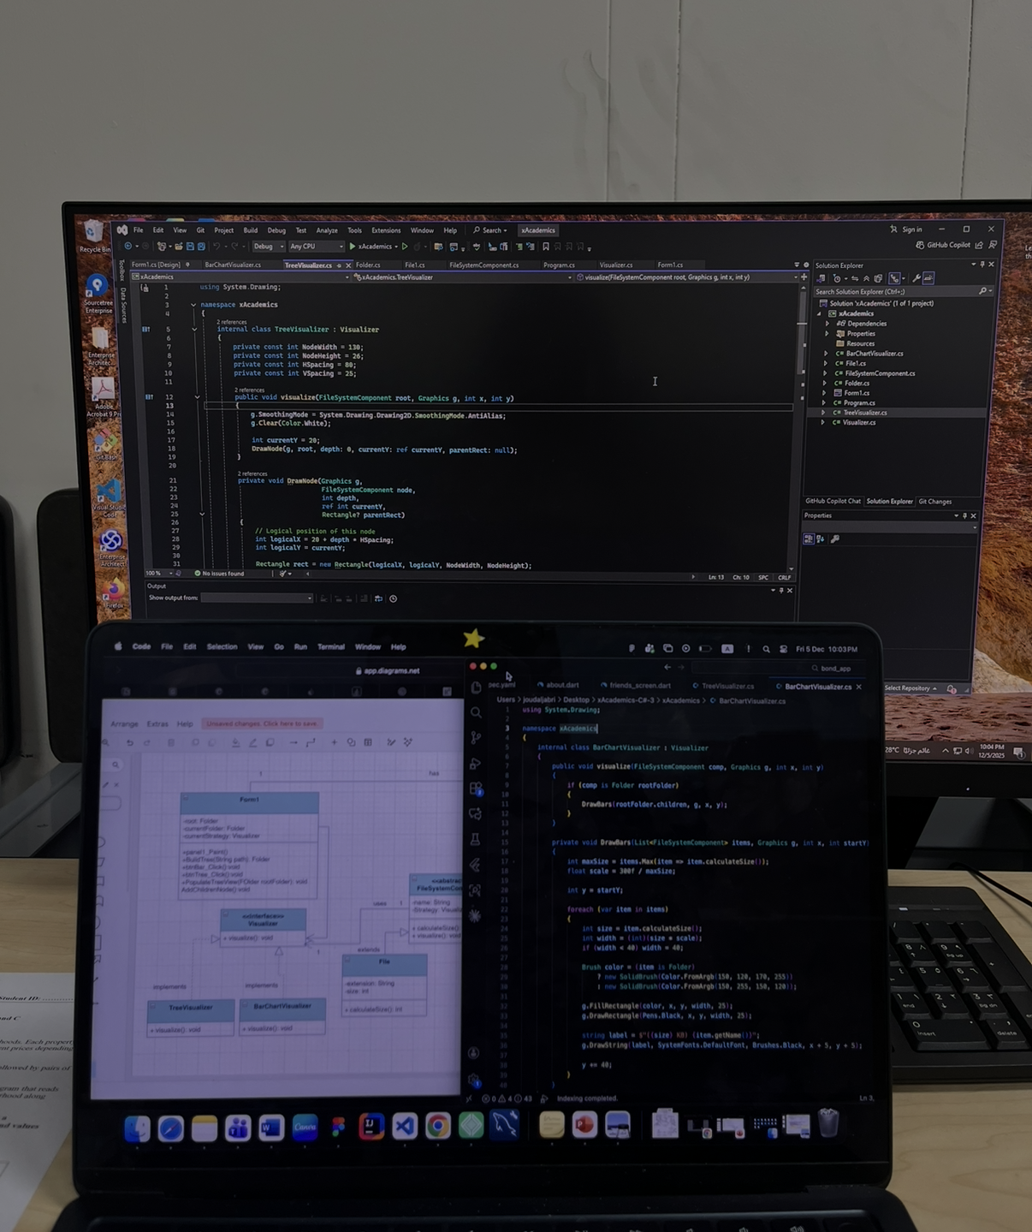Expand the Dependencies node in Solution Explorer
The height and width of the screenshot is (1232, 1032).
(x=827, y=324)
